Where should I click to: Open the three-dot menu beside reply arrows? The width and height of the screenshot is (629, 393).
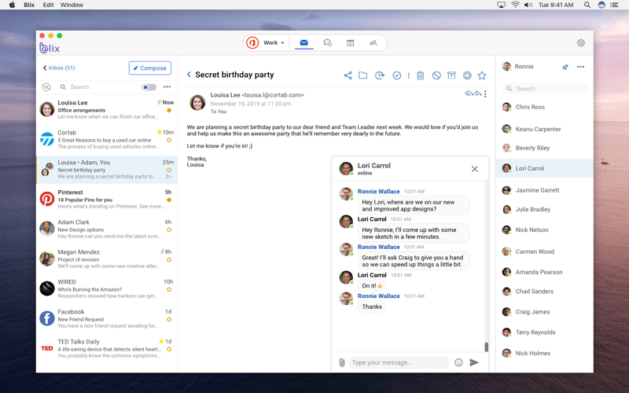[485, 94]
